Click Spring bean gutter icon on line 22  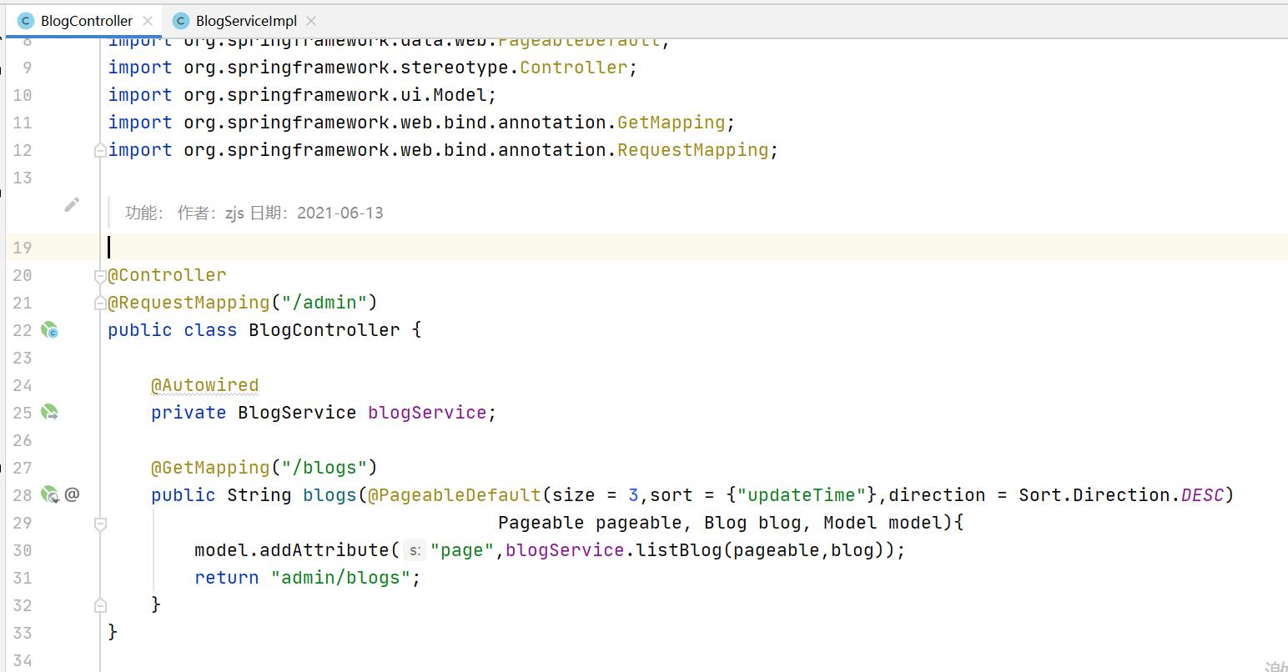click(x=49, y=330)
